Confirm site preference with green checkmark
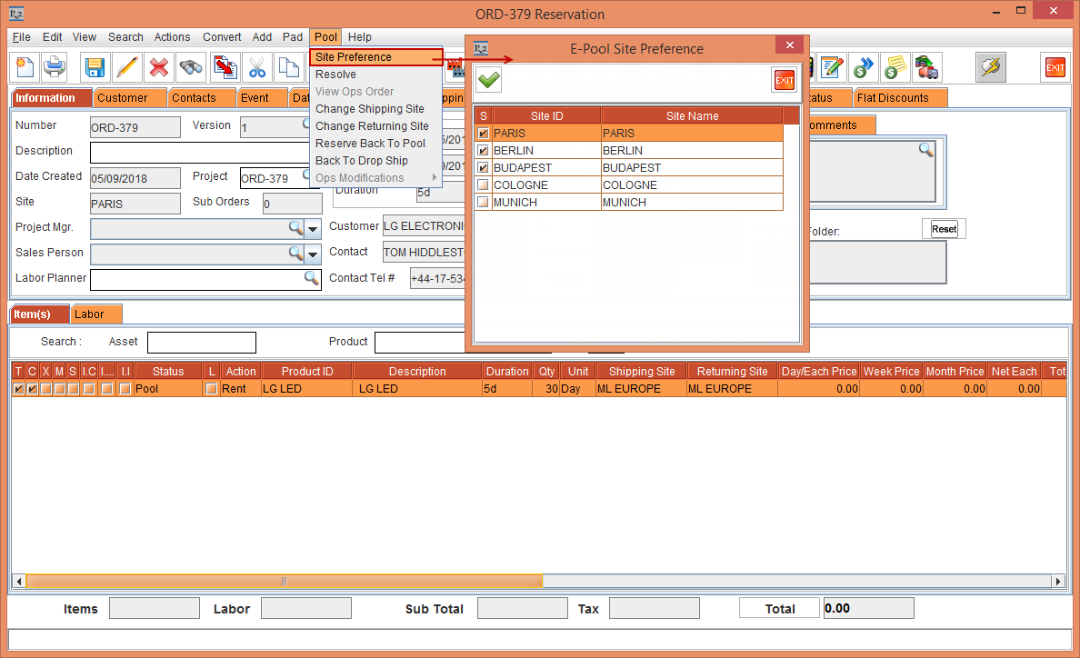This screenshot has width=1080, height=658. pos(489,80)
